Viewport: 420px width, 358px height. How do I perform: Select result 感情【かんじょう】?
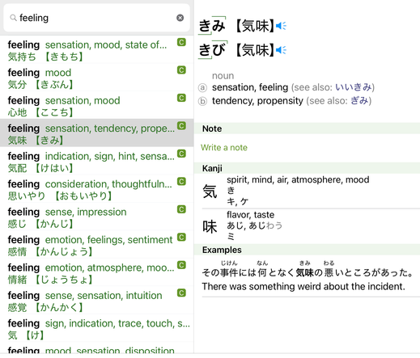click(96, 245)
